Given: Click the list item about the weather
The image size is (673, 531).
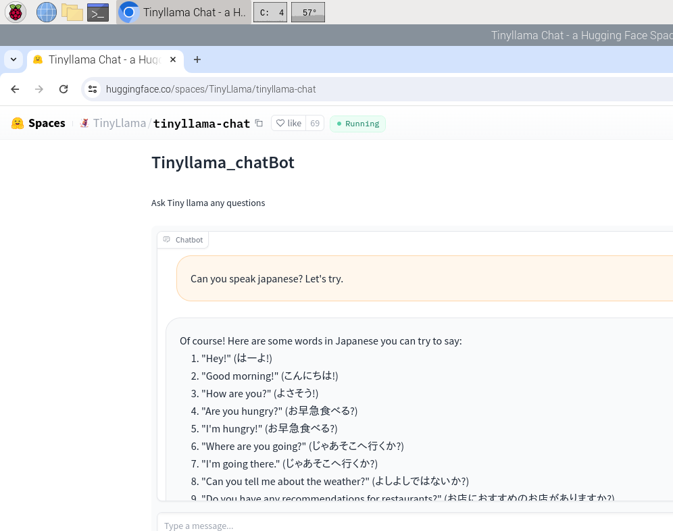Looking at the screenshot, I should pyautogui.click(x=335, y=482).
